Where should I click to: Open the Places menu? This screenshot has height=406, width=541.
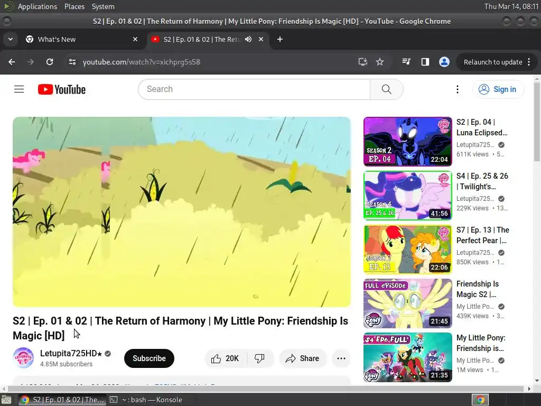point(74,6)
